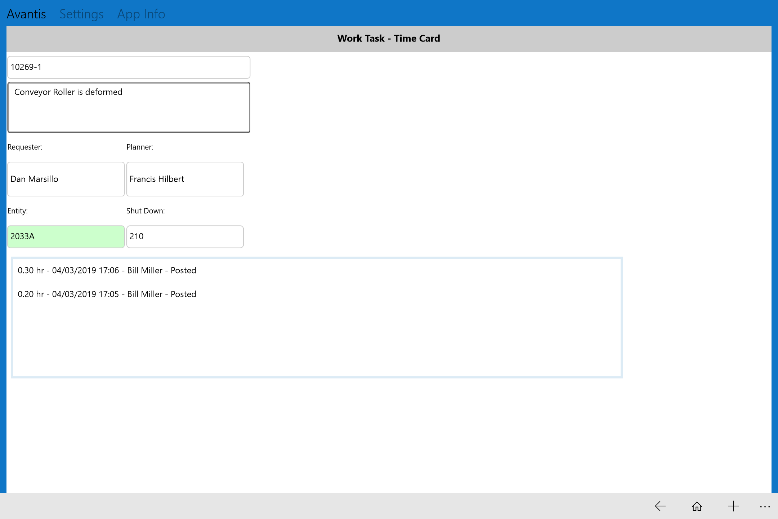The image size is (778, 519).
Task: Add new time card with plus icon
Action: pyautogui.click(x=733, y=506)
